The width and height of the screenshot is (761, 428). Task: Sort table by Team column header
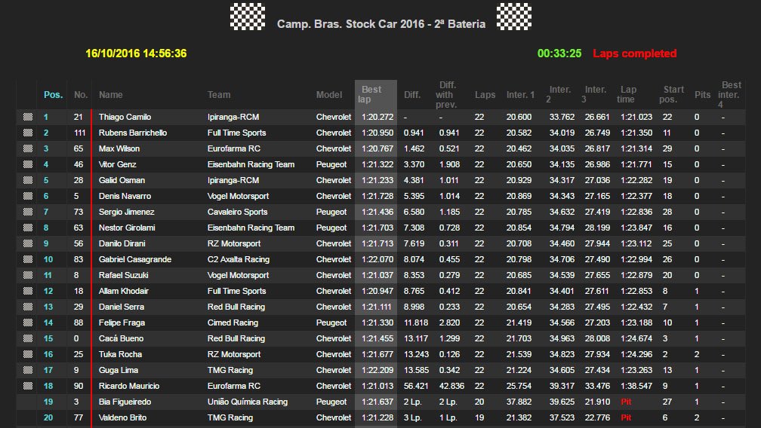[219, 95]
